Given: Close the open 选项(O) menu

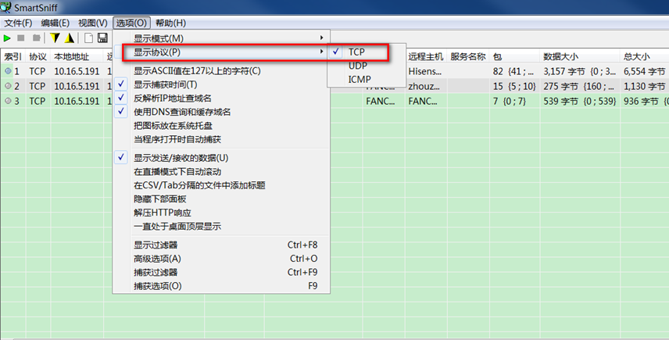Looking at the screenshot, I should click(x=131, y=23).
